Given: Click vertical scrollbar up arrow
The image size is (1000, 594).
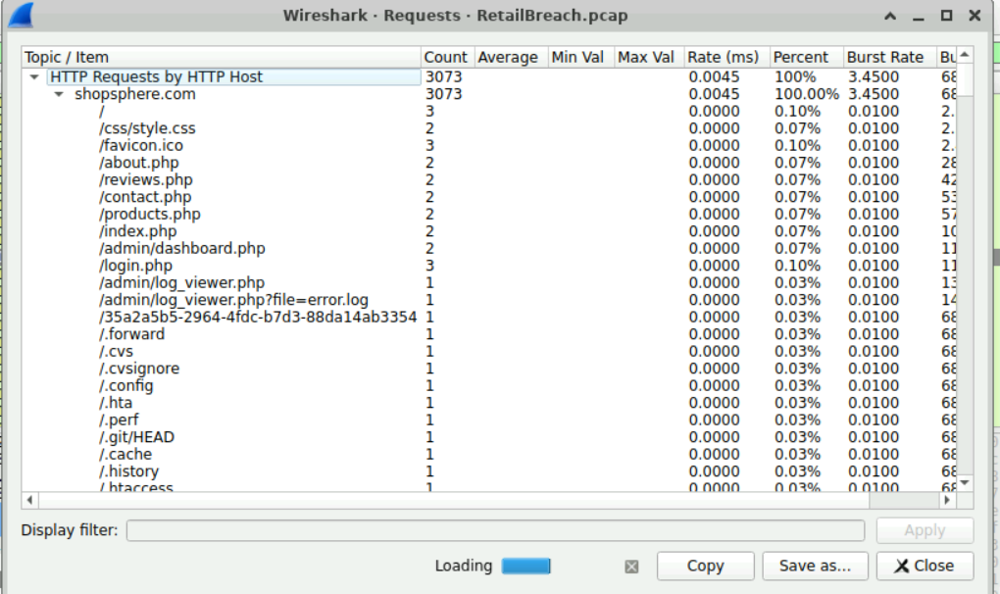Looking at the screenshot, I should coord(965,56).
